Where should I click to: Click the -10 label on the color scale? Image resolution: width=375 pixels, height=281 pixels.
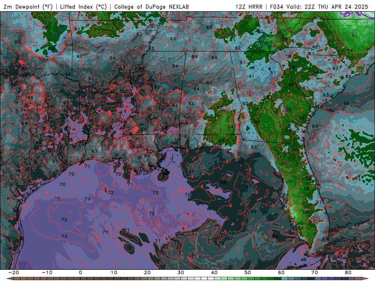pyautogui.click(x=47, y=273)
